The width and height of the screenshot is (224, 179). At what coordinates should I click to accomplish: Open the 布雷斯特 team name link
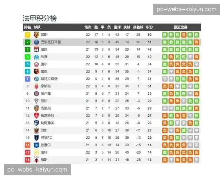tap(47, 116)
